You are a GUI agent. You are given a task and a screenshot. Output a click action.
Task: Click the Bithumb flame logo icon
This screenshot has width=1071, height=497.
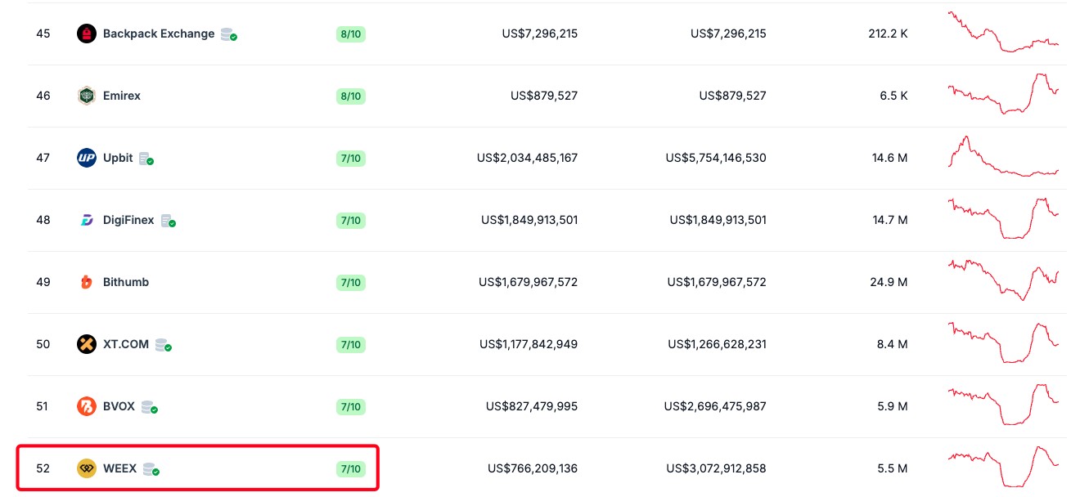click(87, 282)
